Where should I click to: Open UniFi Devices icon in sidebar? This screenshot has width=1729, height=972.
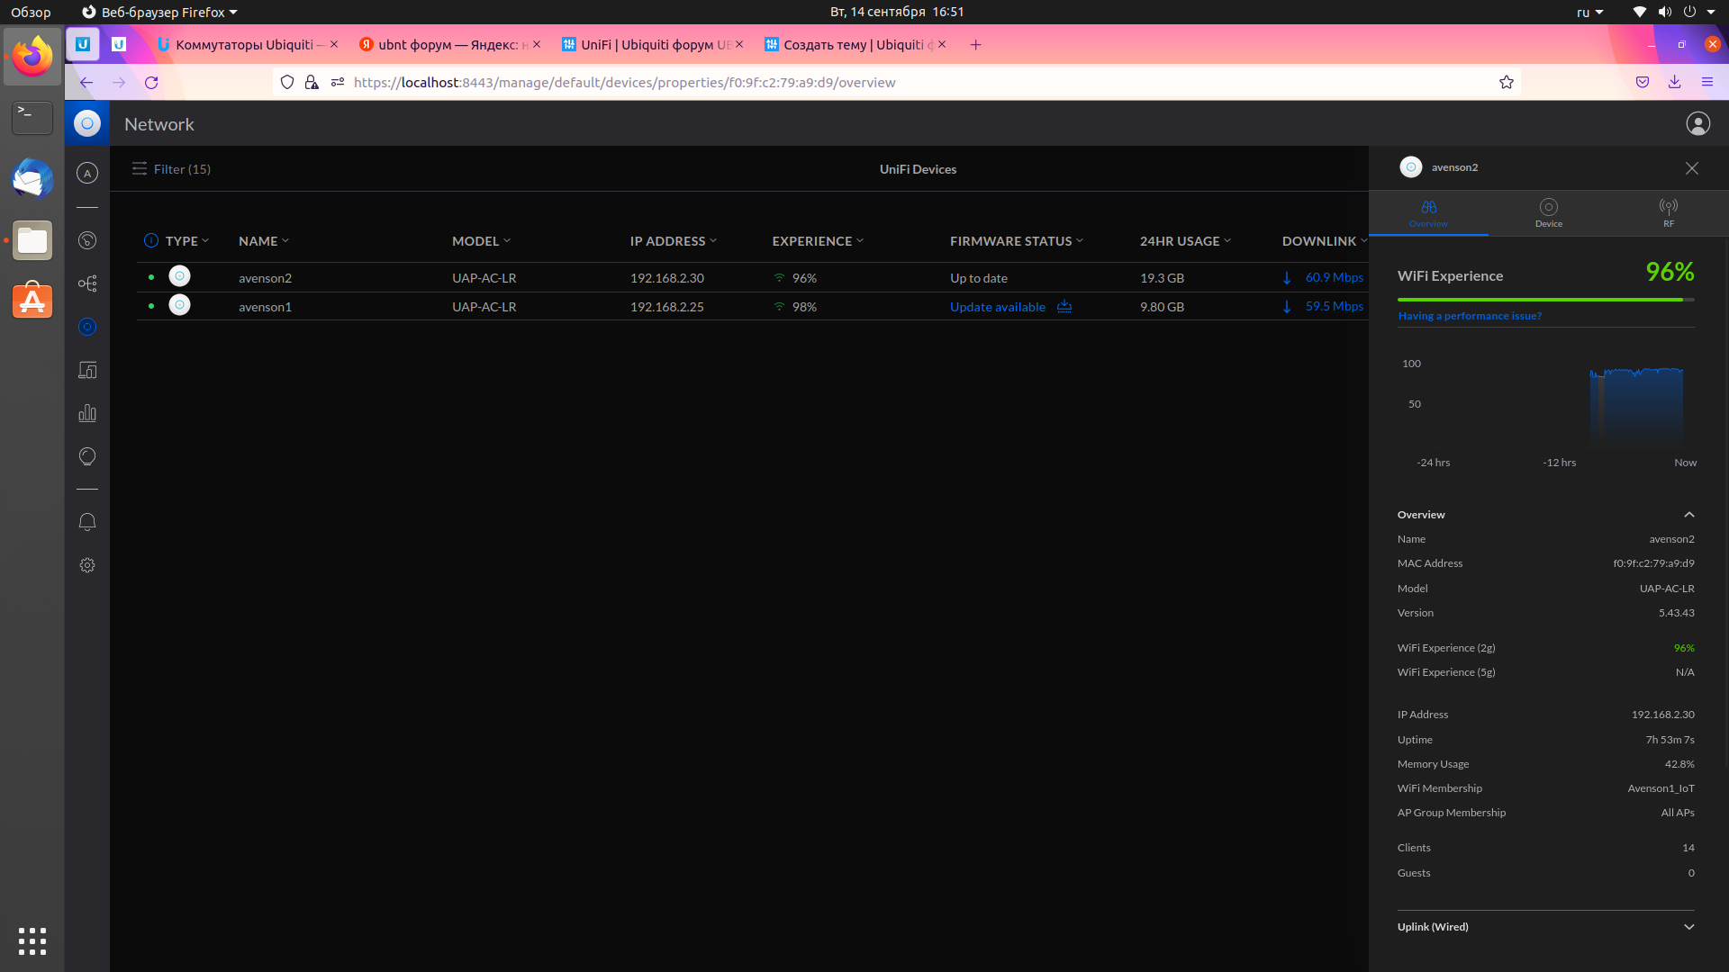(87, 327)
